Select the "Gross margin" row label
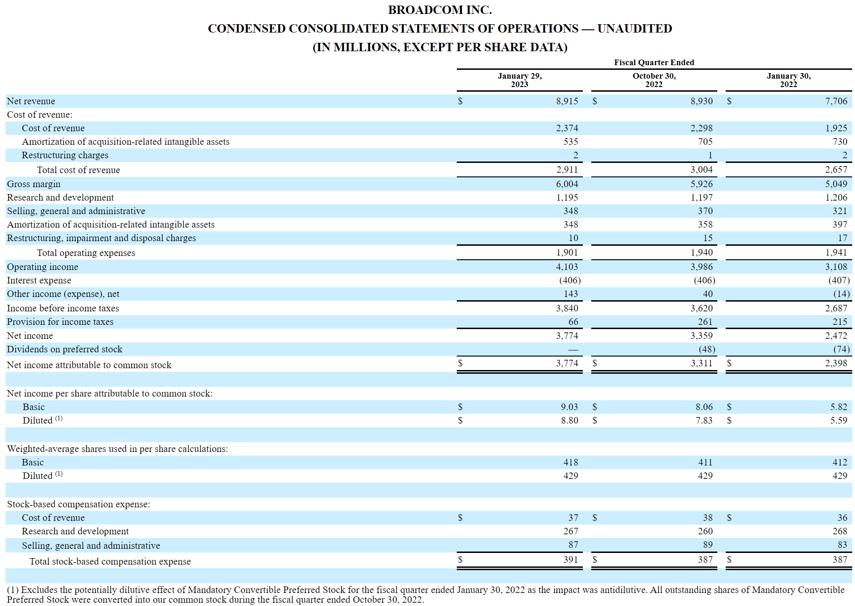Viewport: 855px width, 606px height. [33, 184]
